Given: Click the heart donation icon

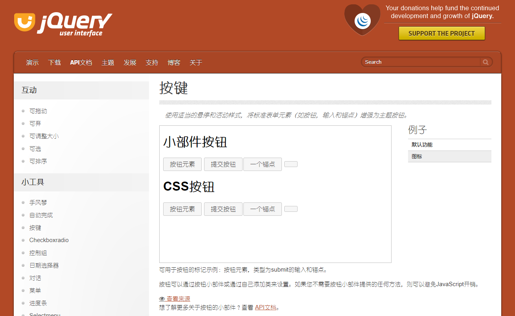Looking at the screenshot, I should [x=362, y=20].
